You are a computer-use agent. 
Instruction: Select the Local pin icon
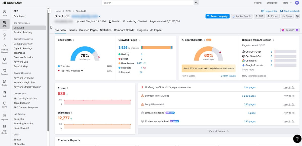(x=5, y=61)
